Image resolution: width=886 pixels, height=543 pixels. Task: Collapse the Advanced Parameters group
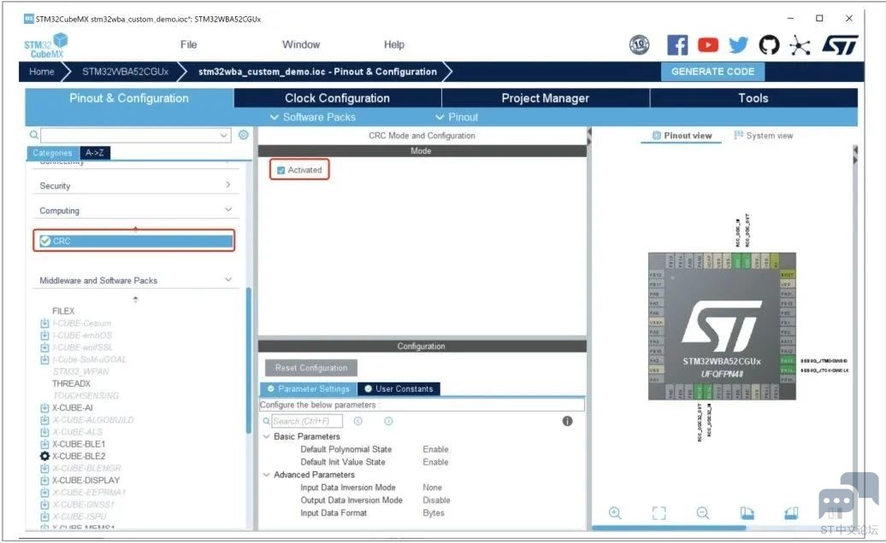267,475
